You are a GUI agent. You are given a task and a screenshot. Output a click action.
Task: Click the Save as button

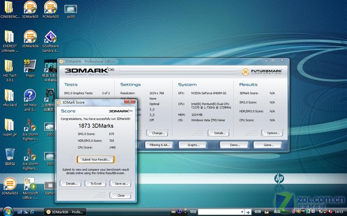(x=121, y=183)
